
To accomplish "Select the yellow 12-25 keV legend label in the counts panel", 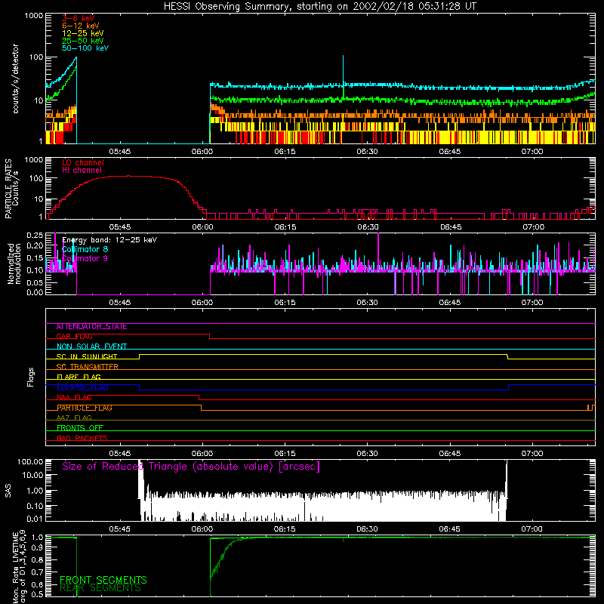I will pyautogui.click(x=82, y=33).
